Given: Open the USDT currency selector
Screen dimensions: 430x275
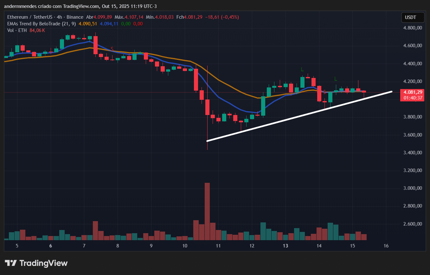Looking at the screenshot, I should (413, 17).
